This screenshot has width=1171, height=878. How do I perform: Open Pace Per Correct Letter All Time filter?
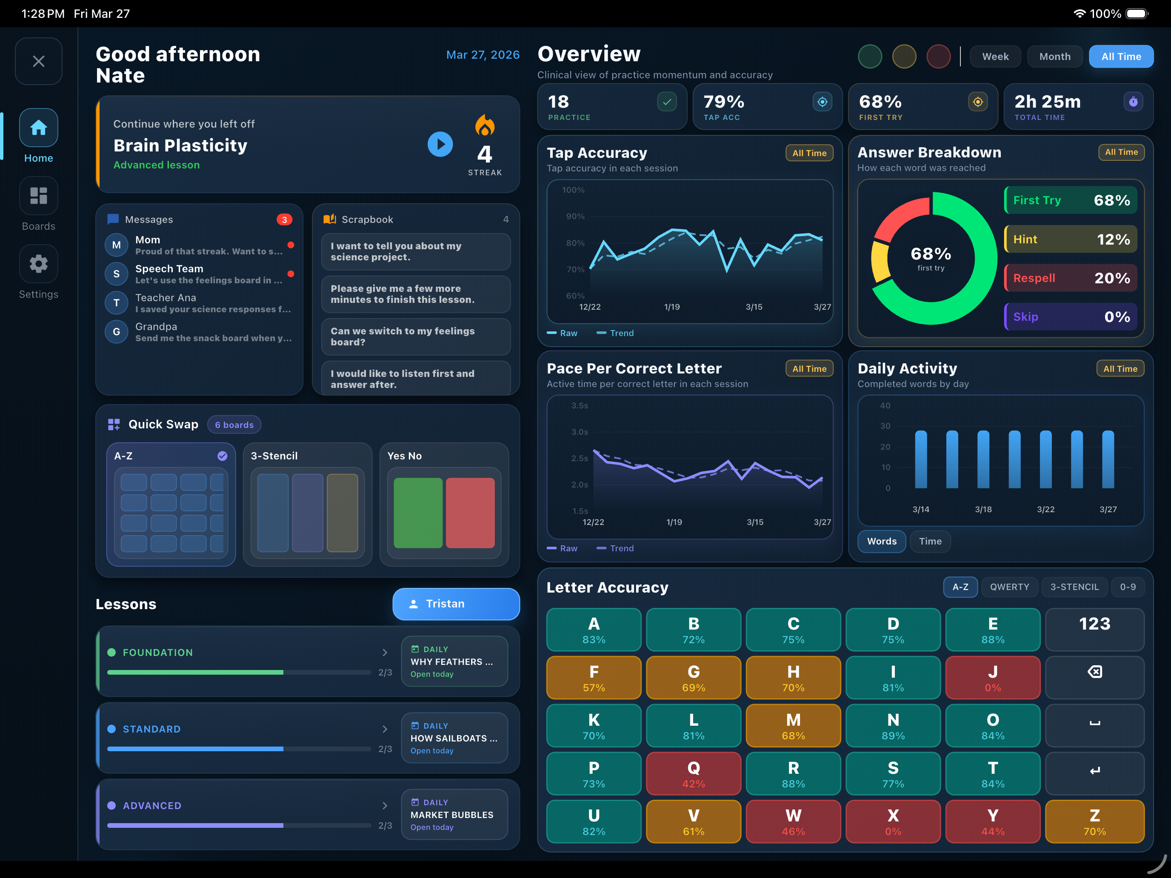809,369
